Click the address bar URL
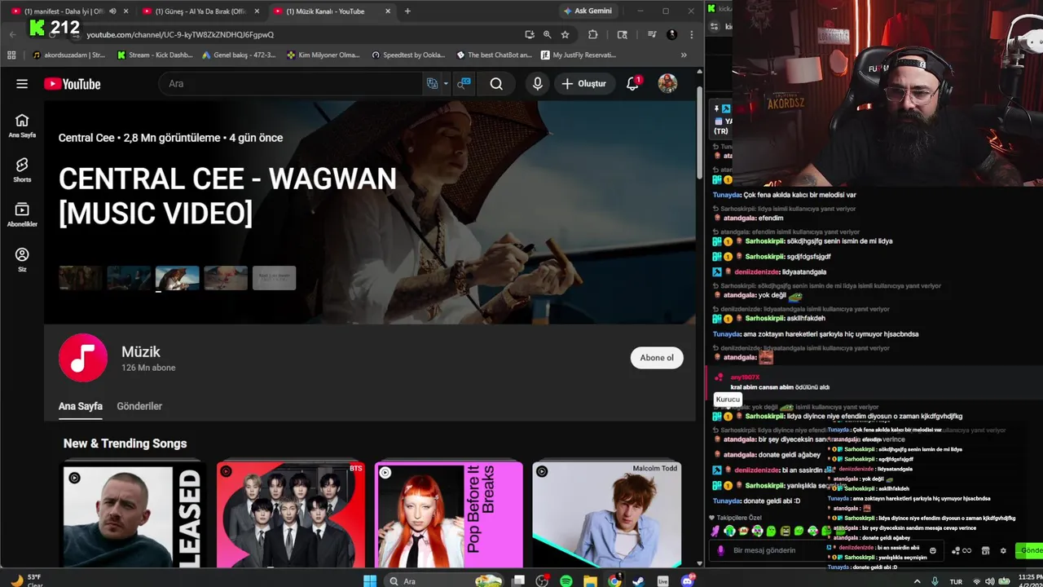 pyautogui.click(x=180, y=34)
